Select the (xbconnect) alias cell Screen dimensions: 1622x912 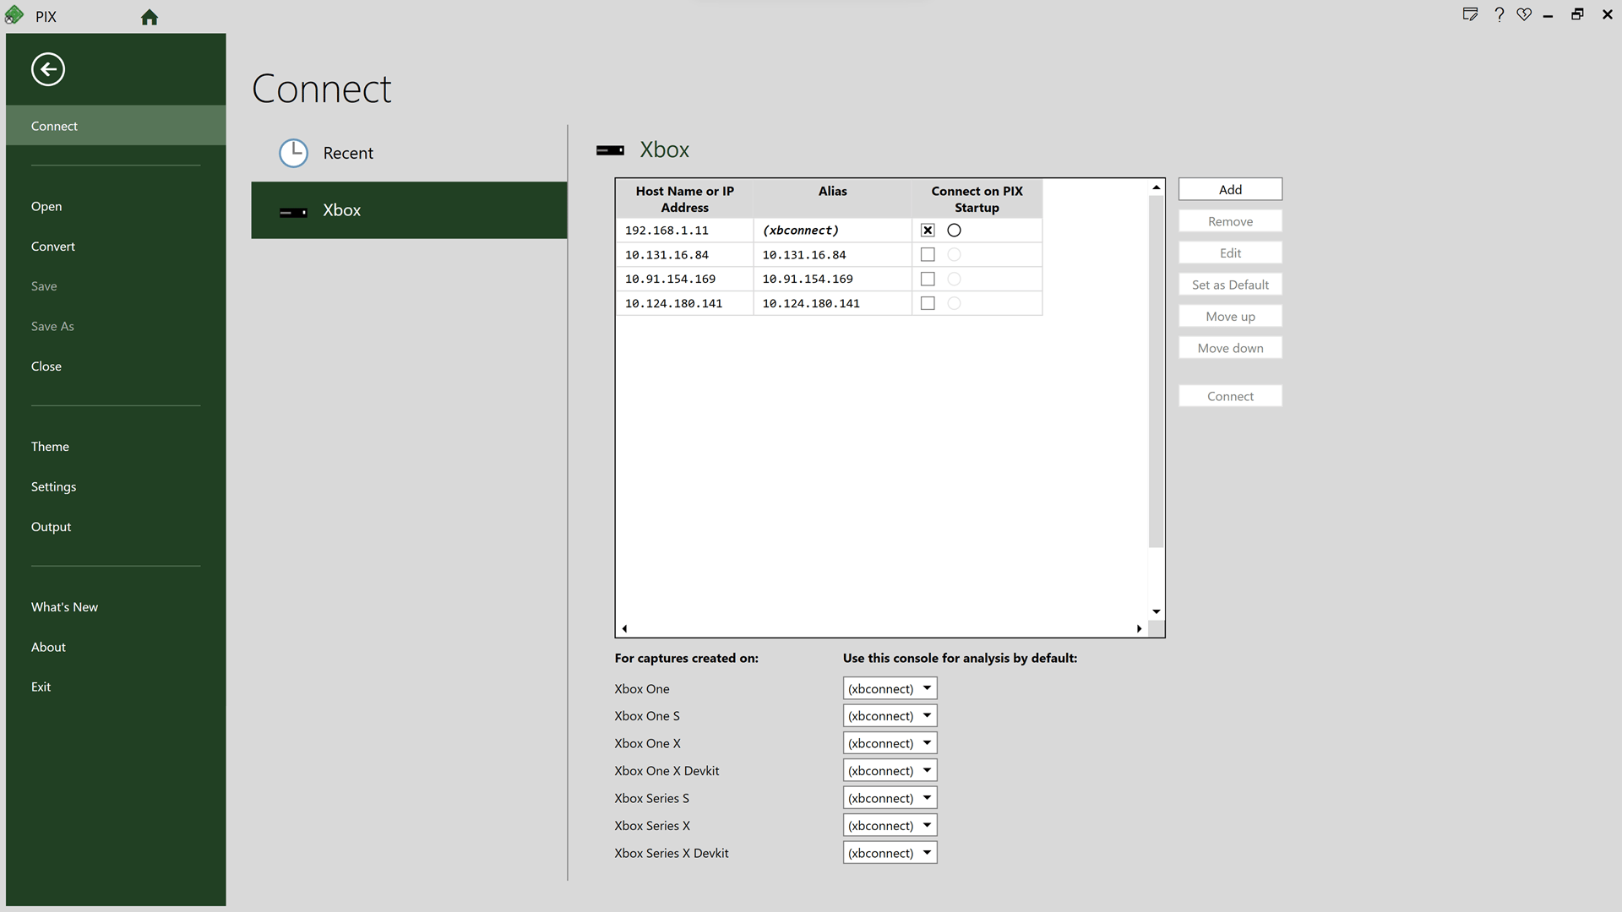pyautogui.click(x=832, y=231)
